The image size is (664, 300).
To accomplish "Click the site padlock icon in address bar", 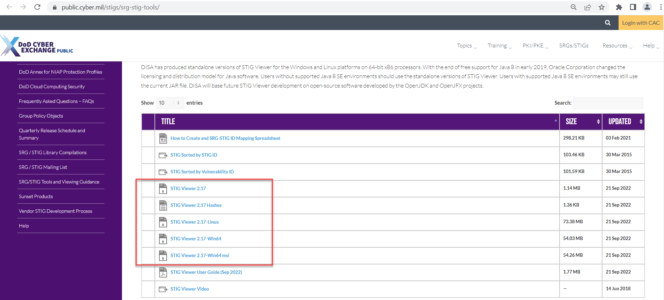I will coord(55,7).
